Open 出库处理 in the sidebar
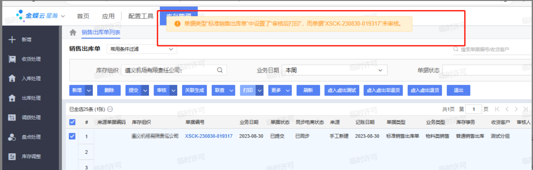Screen dimensions: 533x170 coord(31,98)
